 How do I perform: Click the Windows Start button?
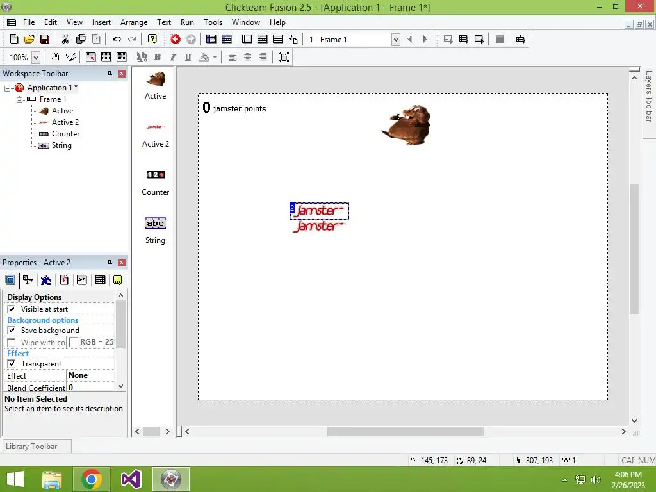tap(15, 479)
